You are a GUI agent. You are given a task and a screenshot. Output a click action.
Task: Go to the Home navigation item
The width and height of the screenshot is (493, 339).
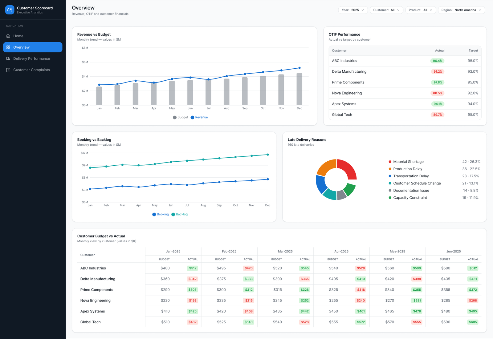[33, 36]
